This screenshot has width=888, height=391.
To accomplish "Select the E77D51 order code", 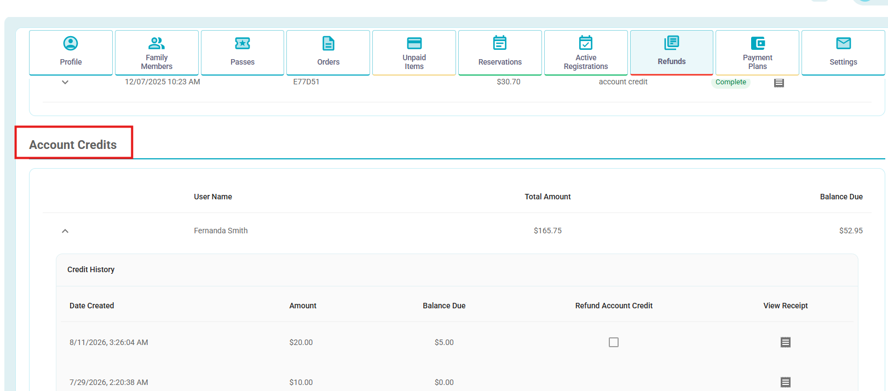I will pyautogui.click(x=307, y=82).
